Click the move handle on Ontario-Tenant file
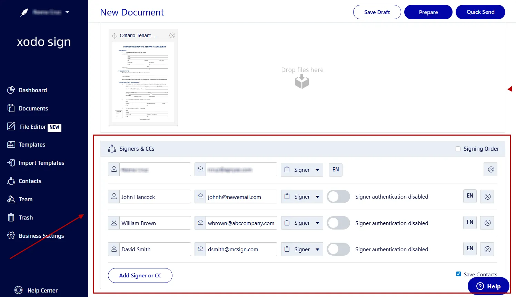This screenshot has height=297, width=516. 115,35
